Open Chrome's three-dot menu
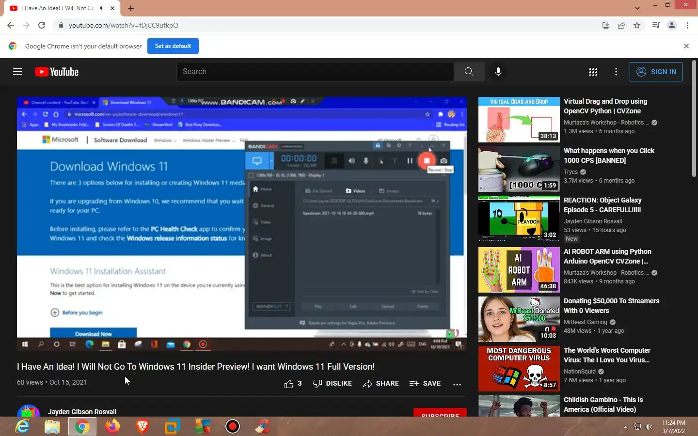Screen dimensions: 698x436 [x=687, y=25]
